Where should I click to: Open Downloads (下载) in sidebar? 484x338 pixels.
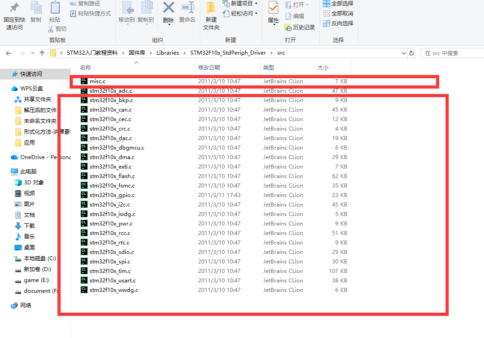pos(29,226)
